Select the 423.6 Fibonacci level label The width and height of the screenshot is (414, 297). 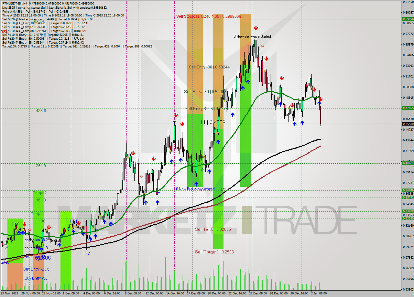[41, 110]
